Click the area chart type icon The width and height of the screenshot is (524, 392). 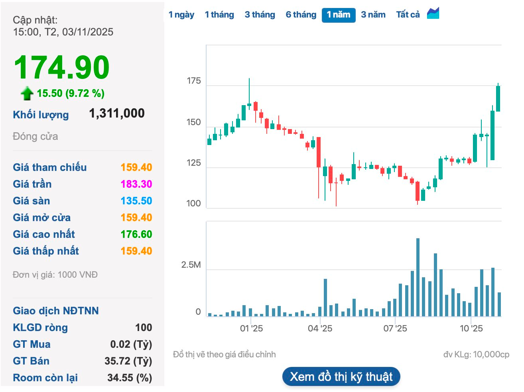(433, 14)
